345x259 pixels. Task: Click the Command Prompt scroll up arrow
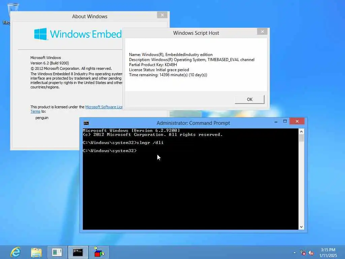(301, 132)
